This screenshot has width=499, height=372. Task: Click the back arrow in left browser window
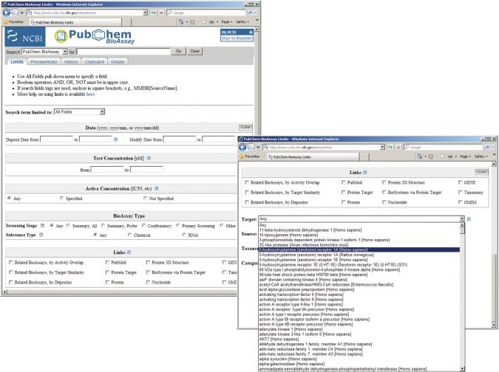pos(7,13)
